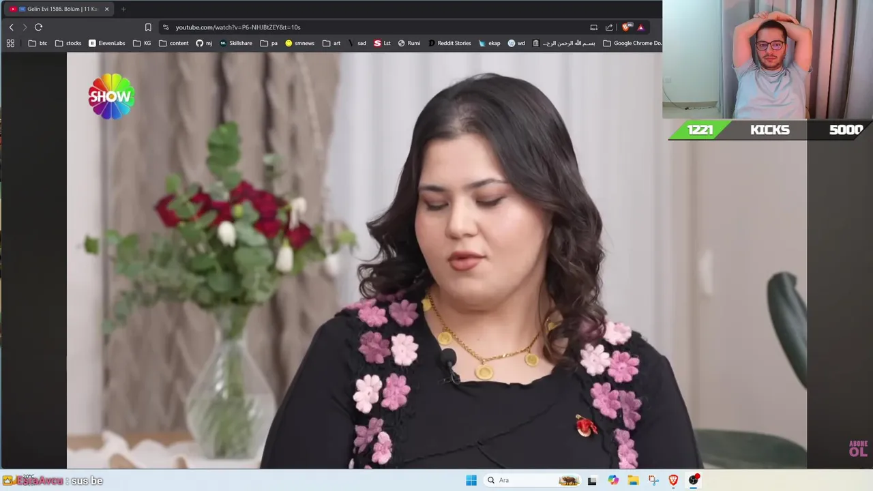873x491 pixels.
Task: Open the stocks bookmark folder
Action: (68, 43)
